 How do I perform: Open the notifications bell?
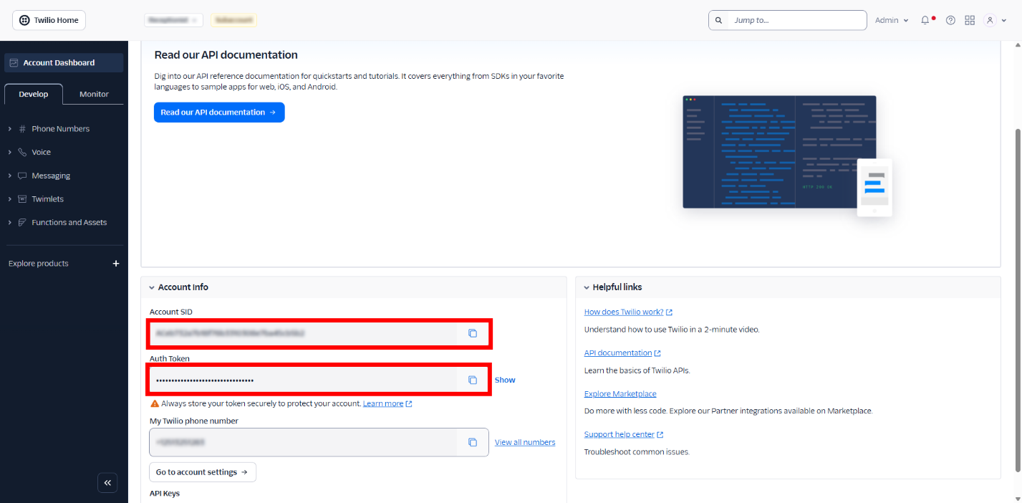[x=926, y=20]
